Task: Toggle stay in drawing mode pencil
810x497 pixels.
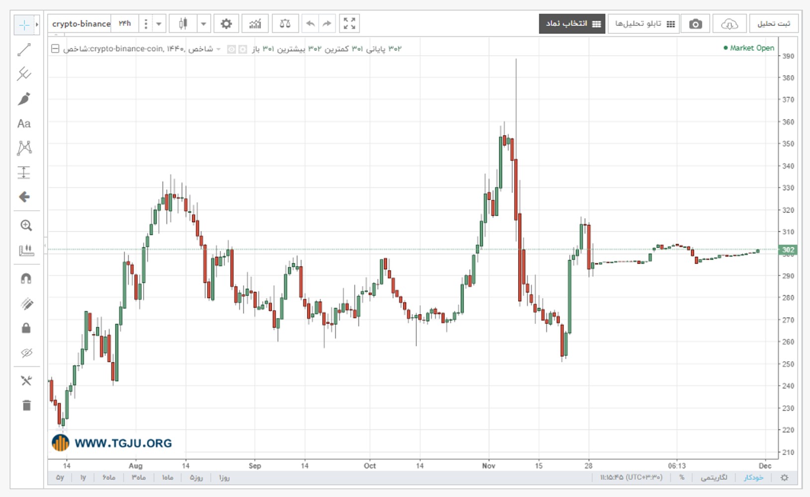Action: 26,304
